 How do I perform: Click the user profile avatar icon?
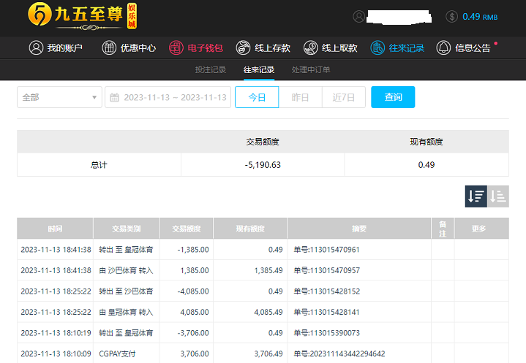coord(358,16)
